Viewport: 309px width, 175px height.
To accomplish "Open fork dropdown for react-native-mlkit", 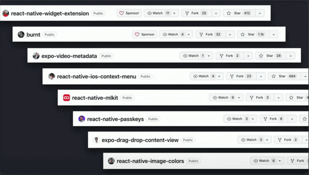I will [279, 98].
